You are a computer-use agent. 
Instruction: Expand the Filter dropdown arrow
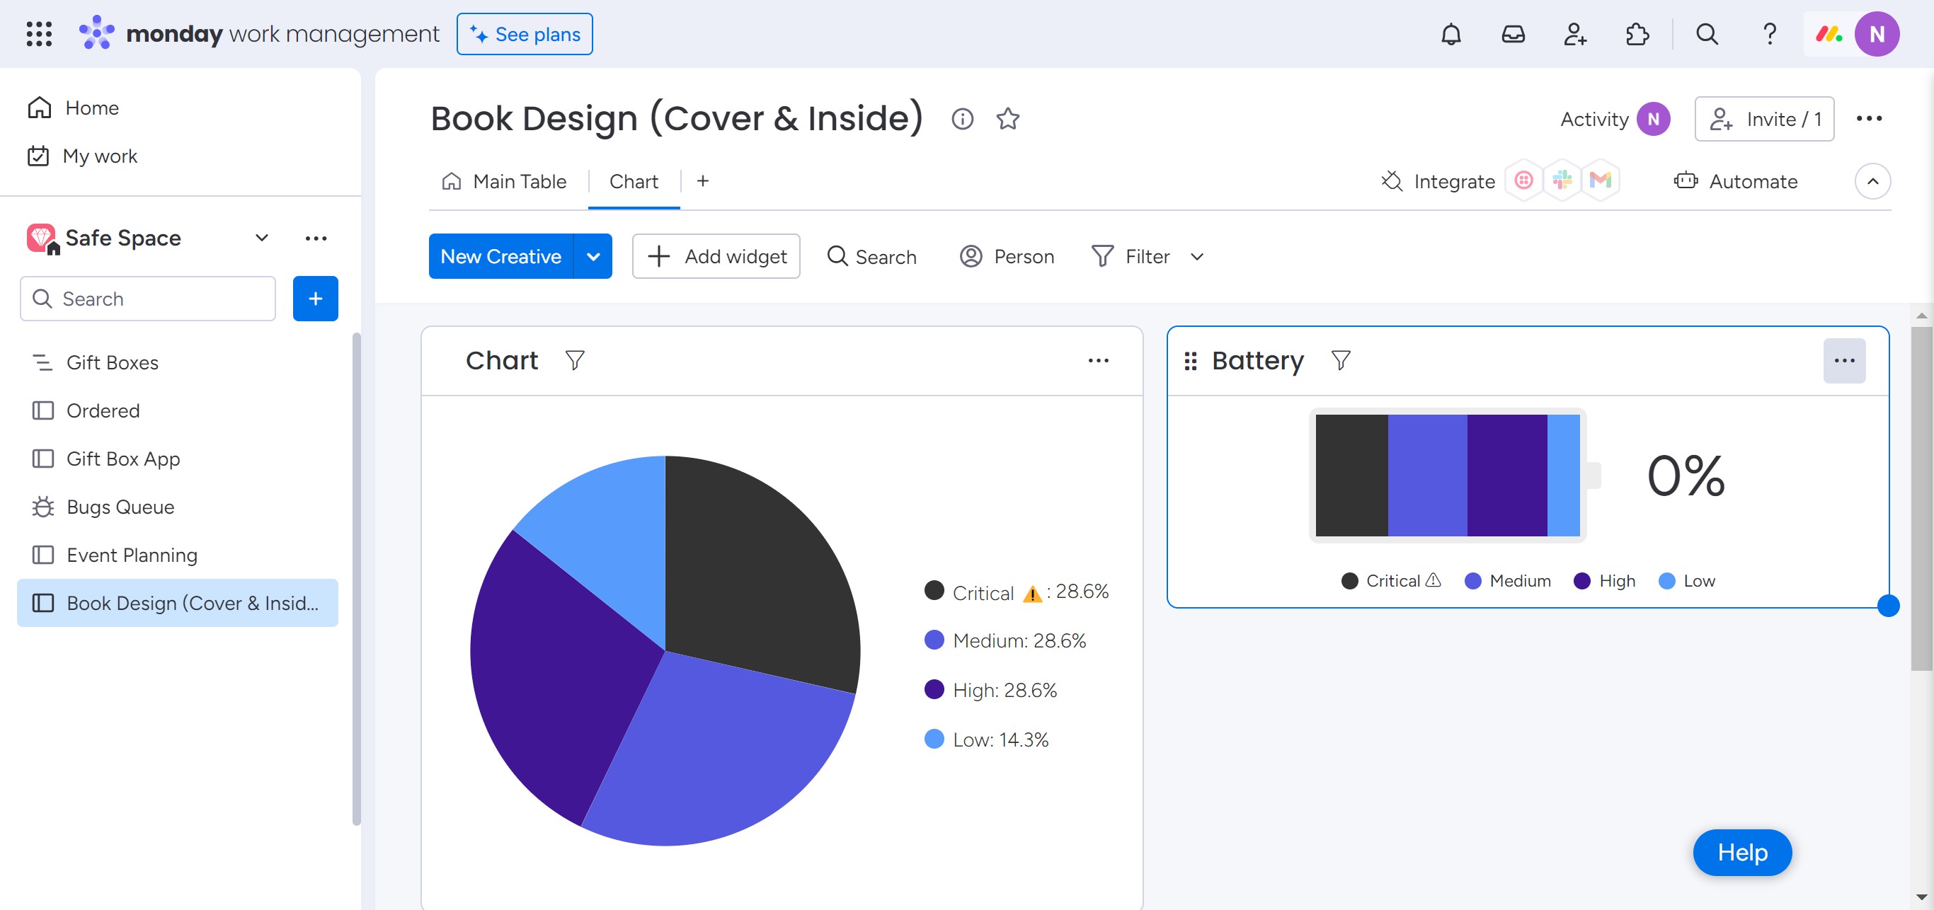1197,256
